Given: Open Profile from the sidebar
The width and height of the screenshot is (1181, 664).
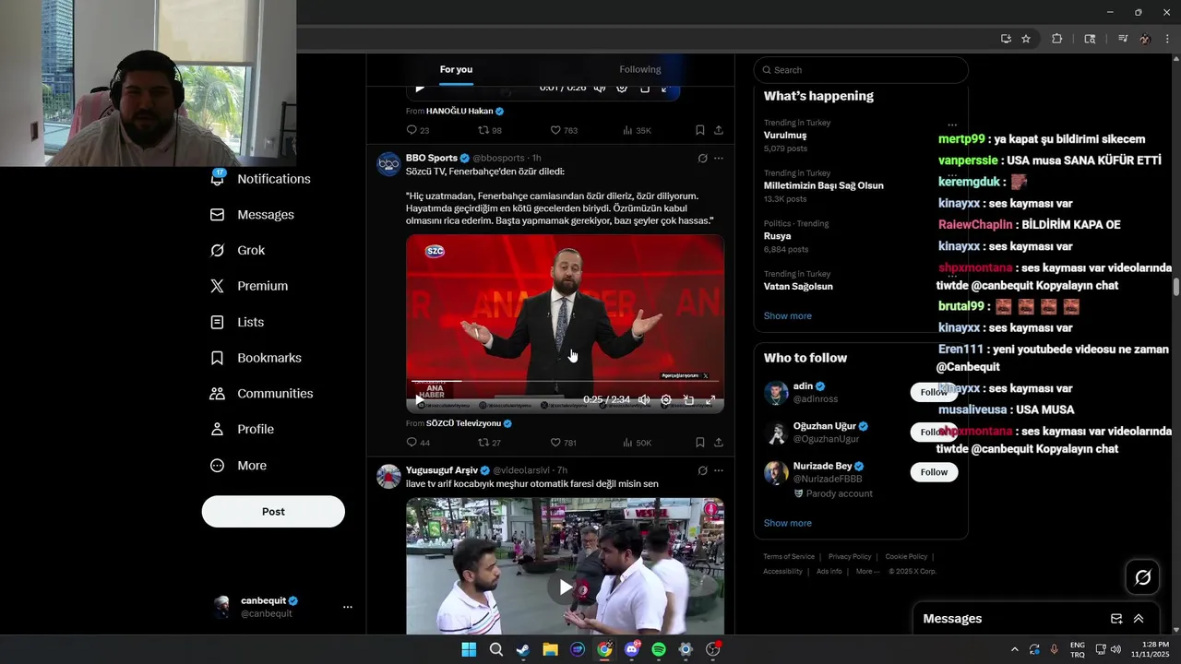Looking at the screenshot, I should 243,430.
